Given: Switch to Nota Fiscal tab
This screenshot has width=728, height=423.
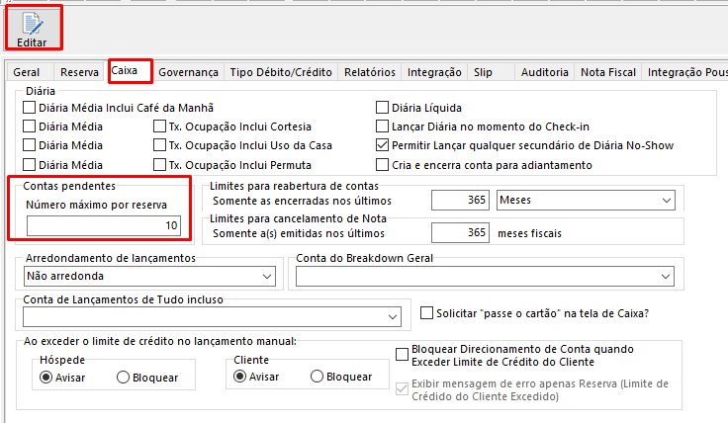Looking at the screenshot, I should [608, 72].
